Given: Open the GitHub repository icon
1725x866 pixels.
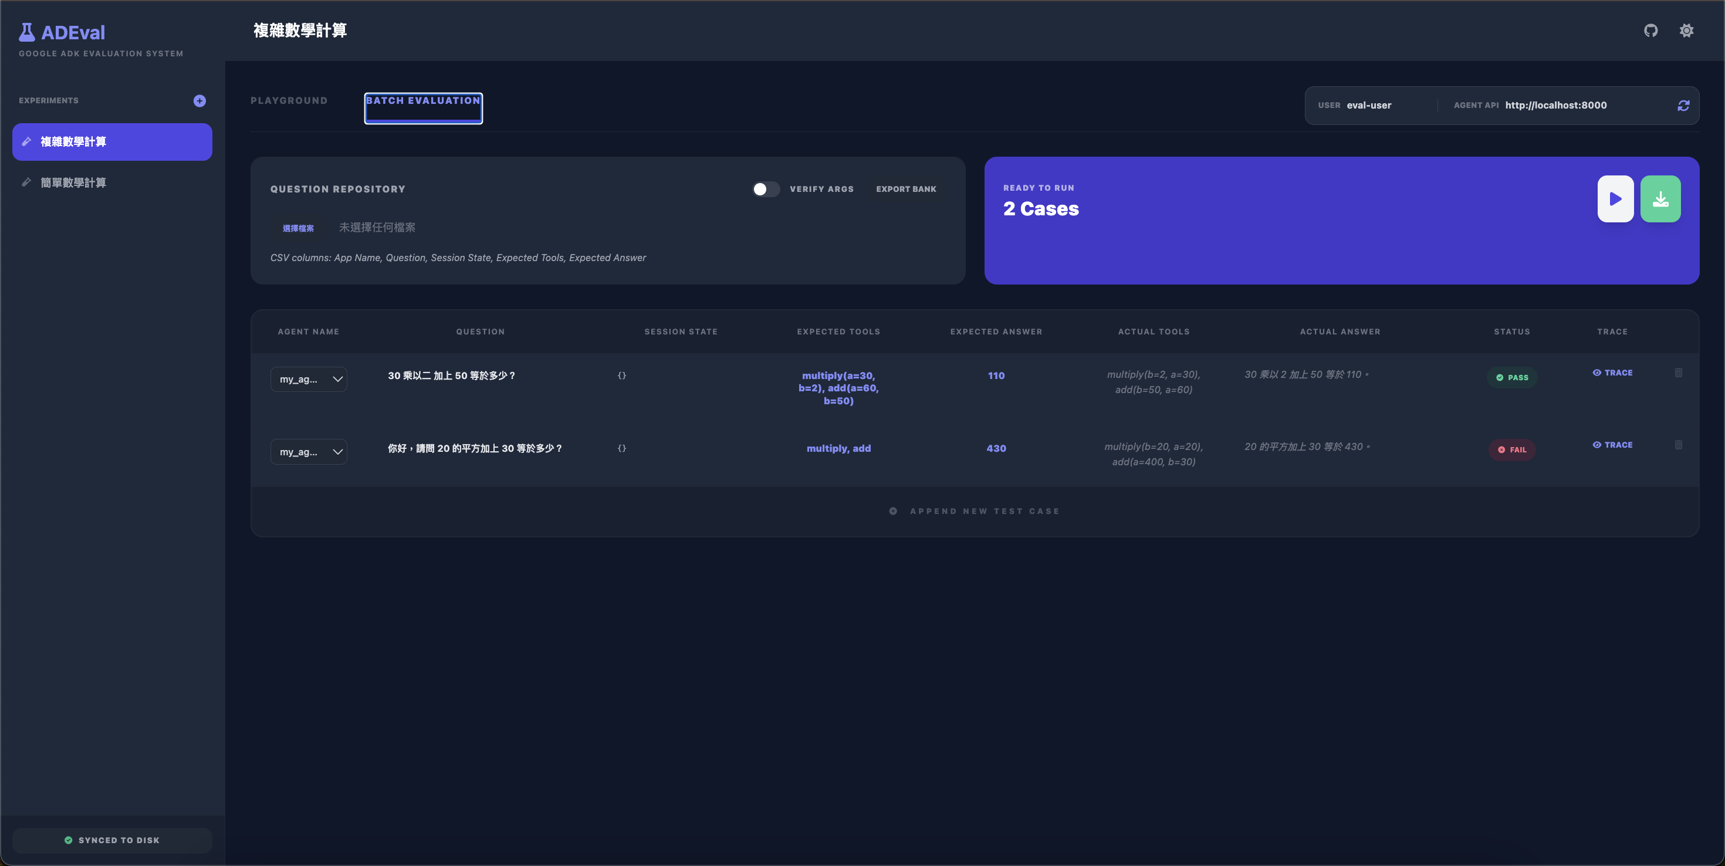Looking at the screenshot, I should tap(1650, 30).
